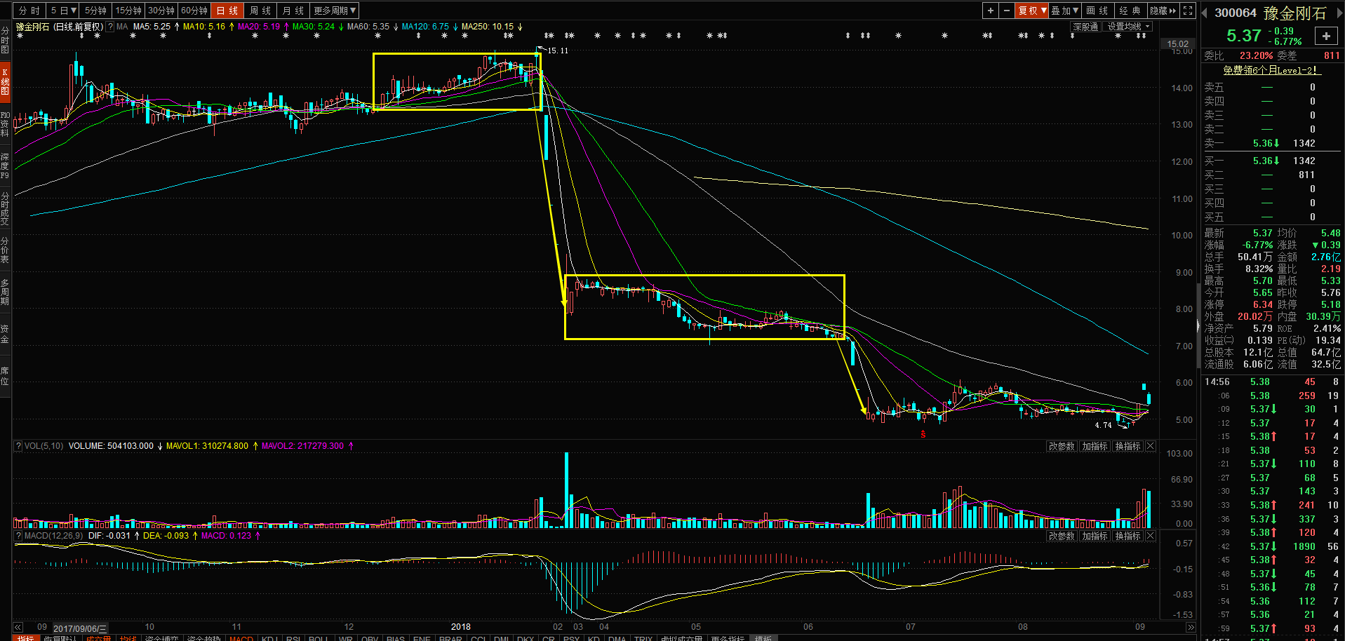Image resolution: width=1345 pixels, height=641 pixels.
Task: Close the VOL indicator panel
Action: click(x=1151, y=446)
